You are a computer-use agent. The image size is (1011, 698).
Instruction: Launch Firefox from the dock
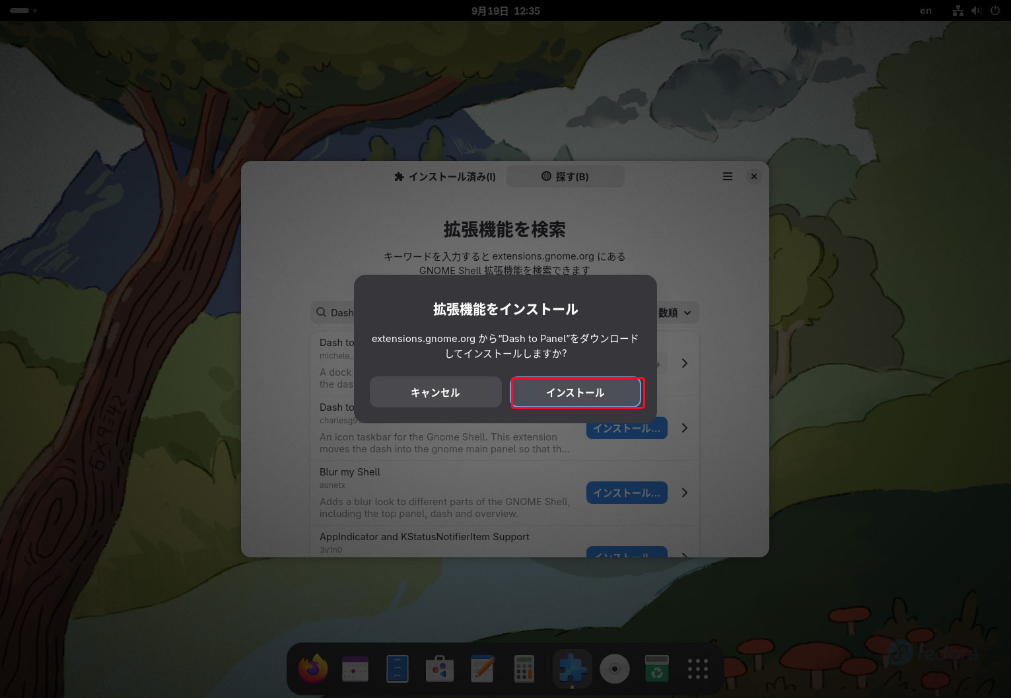coord(313,669)
